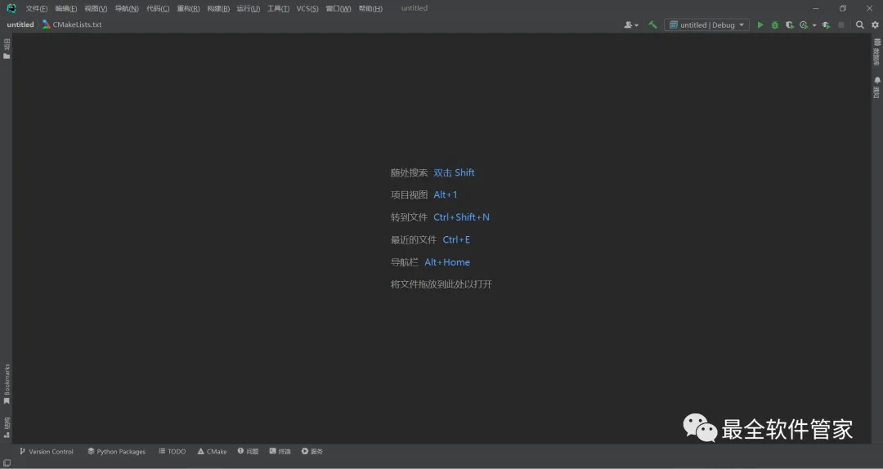
Task: Click the green Build hammer icon
Action: 652,25
